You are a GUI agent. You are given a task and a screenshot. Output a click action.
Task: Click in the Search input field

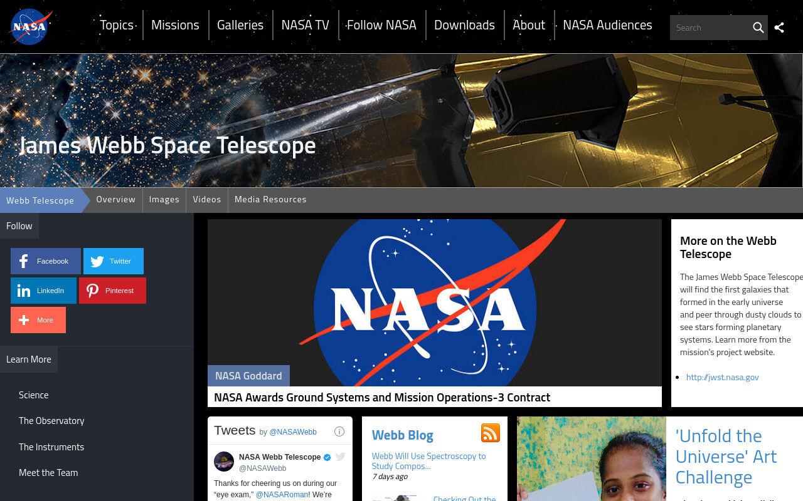pos(710,28)
